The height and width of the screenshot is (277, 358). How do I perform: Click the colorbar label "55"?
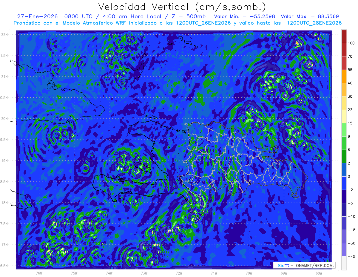(350, 70)
